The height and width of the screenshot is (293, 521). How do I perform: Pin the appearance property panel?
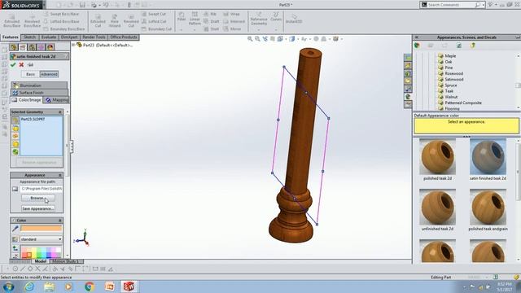(31, 65)
